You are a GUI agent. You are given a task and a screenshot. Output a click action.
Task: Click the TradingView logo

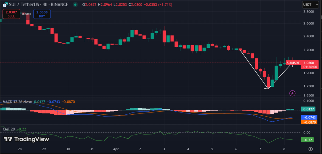[26, 139]
